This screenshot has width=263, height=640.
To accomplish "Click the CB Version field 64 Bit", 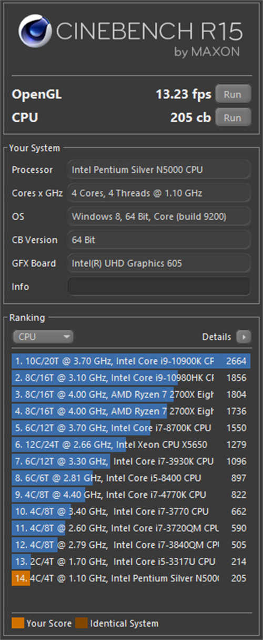I will 159,240.
